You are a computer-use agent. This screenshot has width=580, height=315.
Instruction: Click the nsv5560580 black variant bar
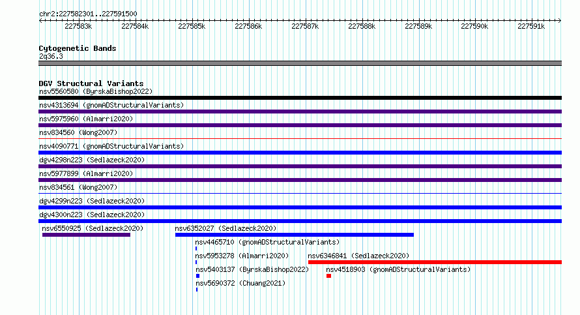tap(300, 98)
